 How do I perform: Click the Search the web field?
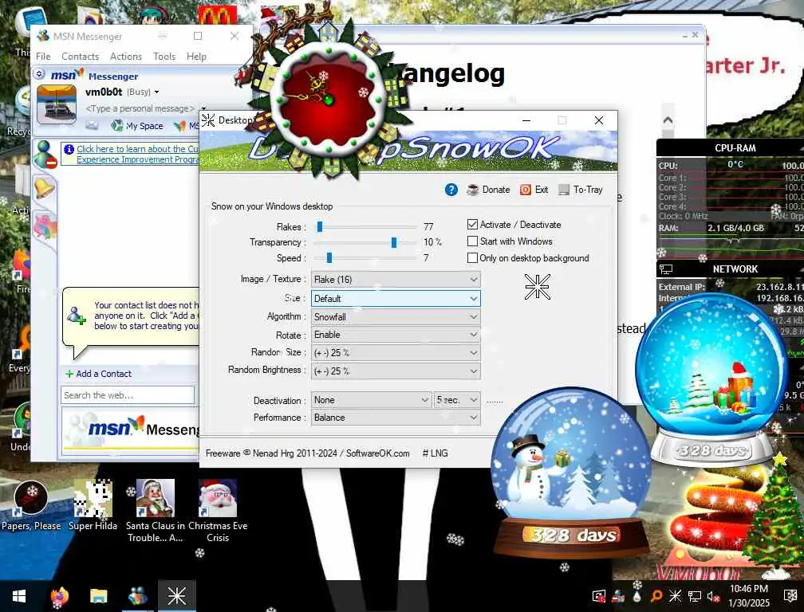coord(128,395)
